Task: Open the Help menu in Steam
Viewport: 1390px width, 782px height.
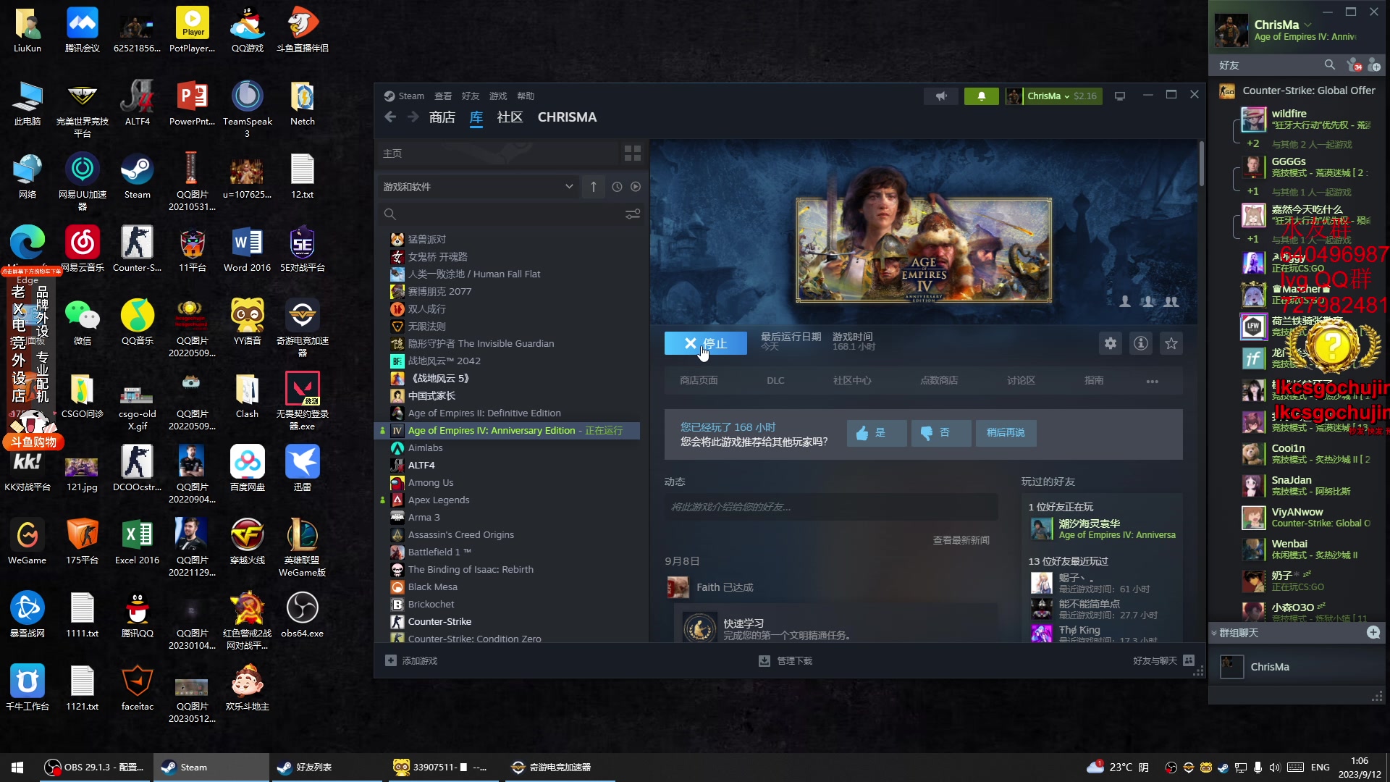Action: click(x=526, y=96)
